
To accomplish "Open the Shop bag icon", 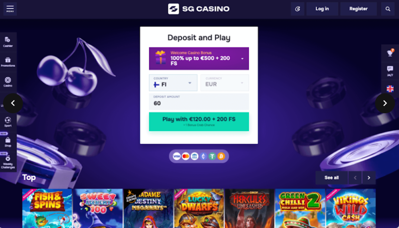I will [x=8, y=142].
